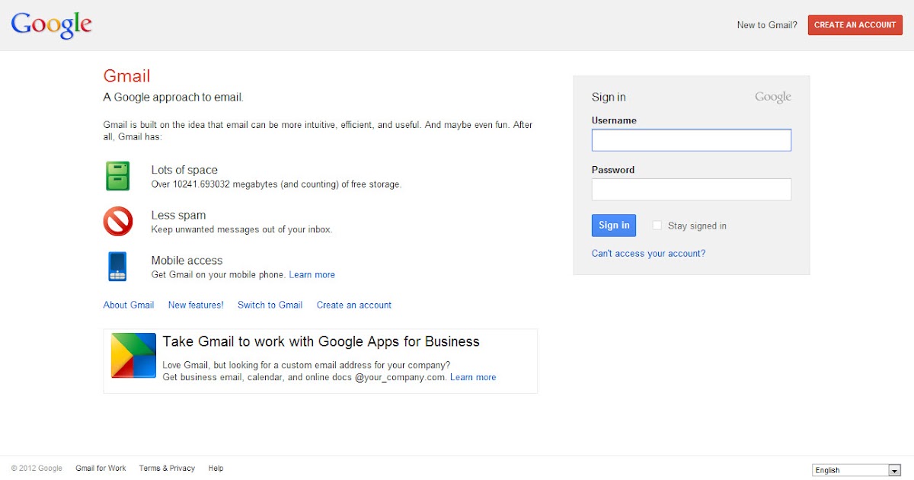This screenshot has height=480, width=914.
Task: Click the Mobile access heading
Action: pyautogui.click(x=187, y=261)
